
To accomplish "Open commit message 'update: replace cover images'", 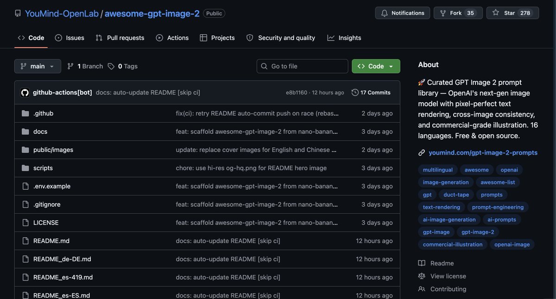I will tap(256, 150).
